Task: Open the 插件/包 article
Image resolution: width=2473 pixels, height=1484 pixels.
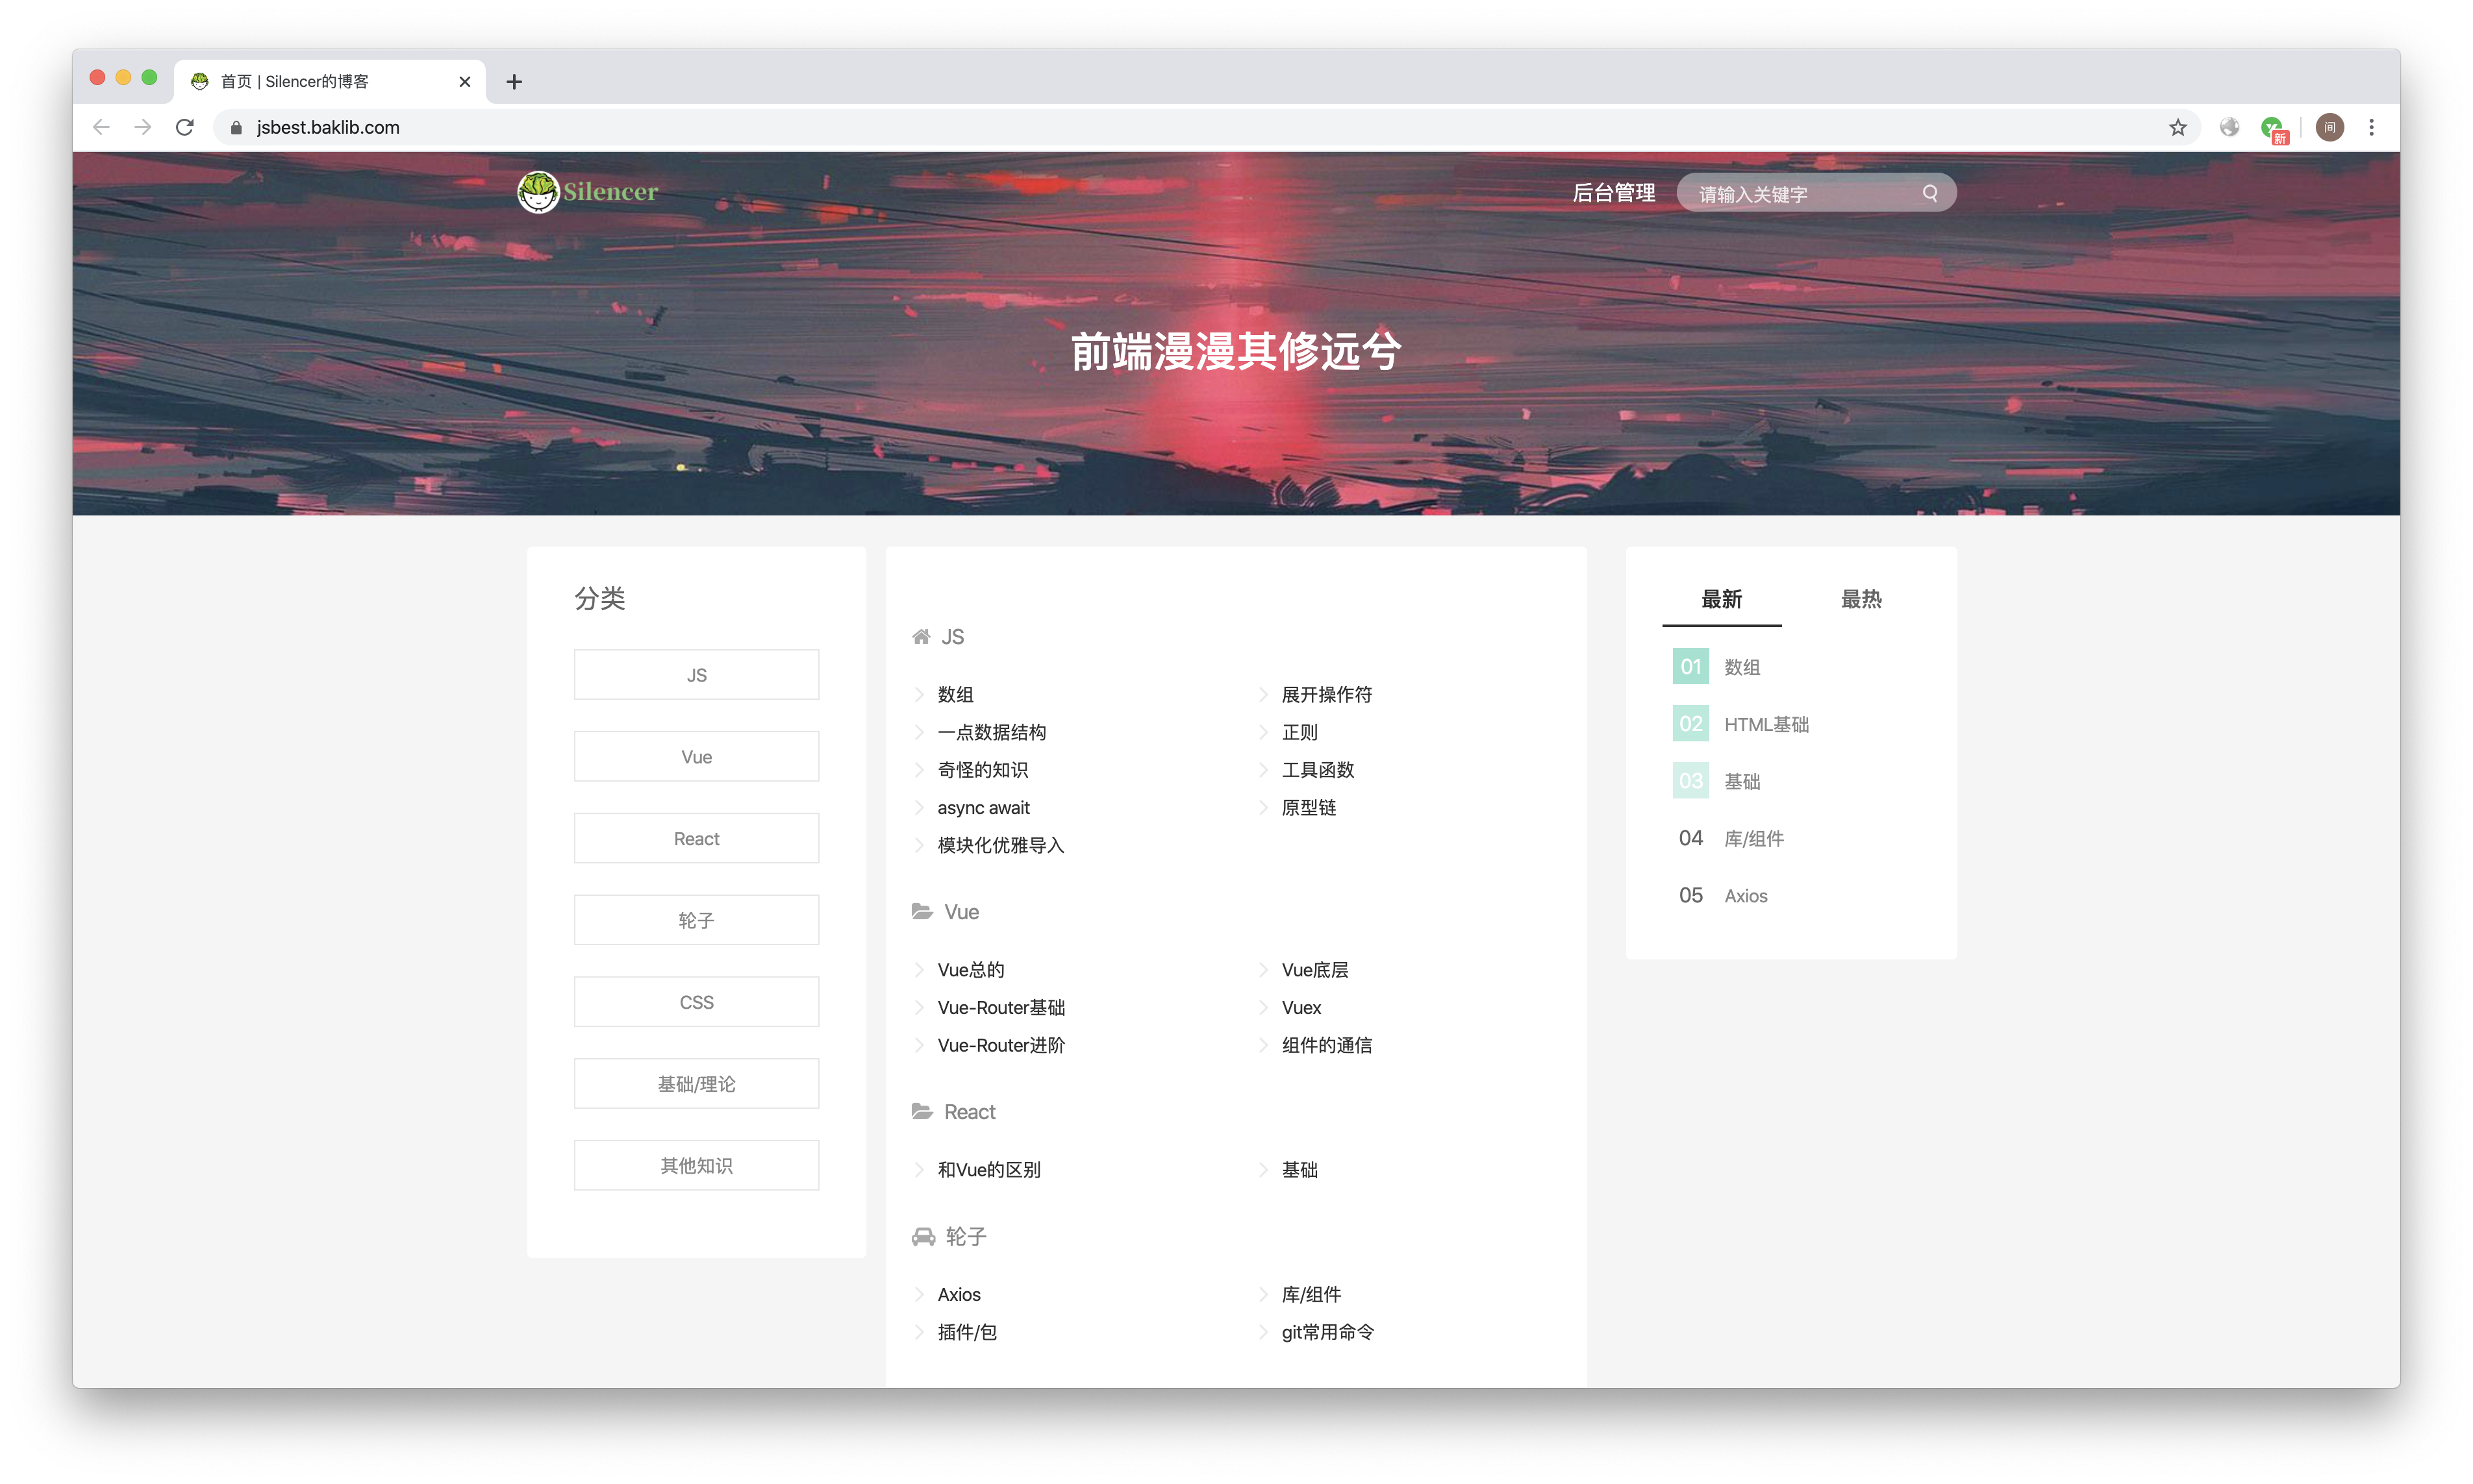Action: point(966,1332)
